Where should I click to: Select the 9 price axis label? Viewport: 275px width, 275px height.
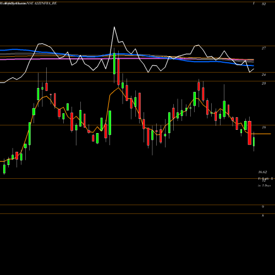pyautogui.click(x=263, y=207)
